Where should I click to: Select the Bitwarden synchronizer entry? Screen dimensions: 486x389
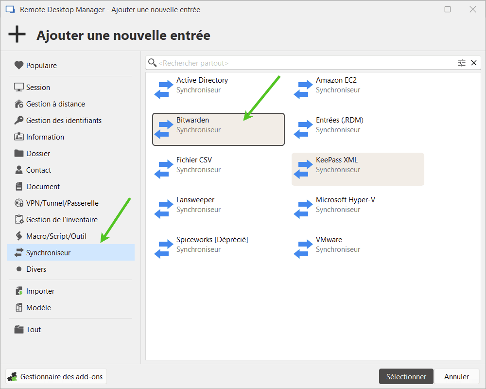218,129
